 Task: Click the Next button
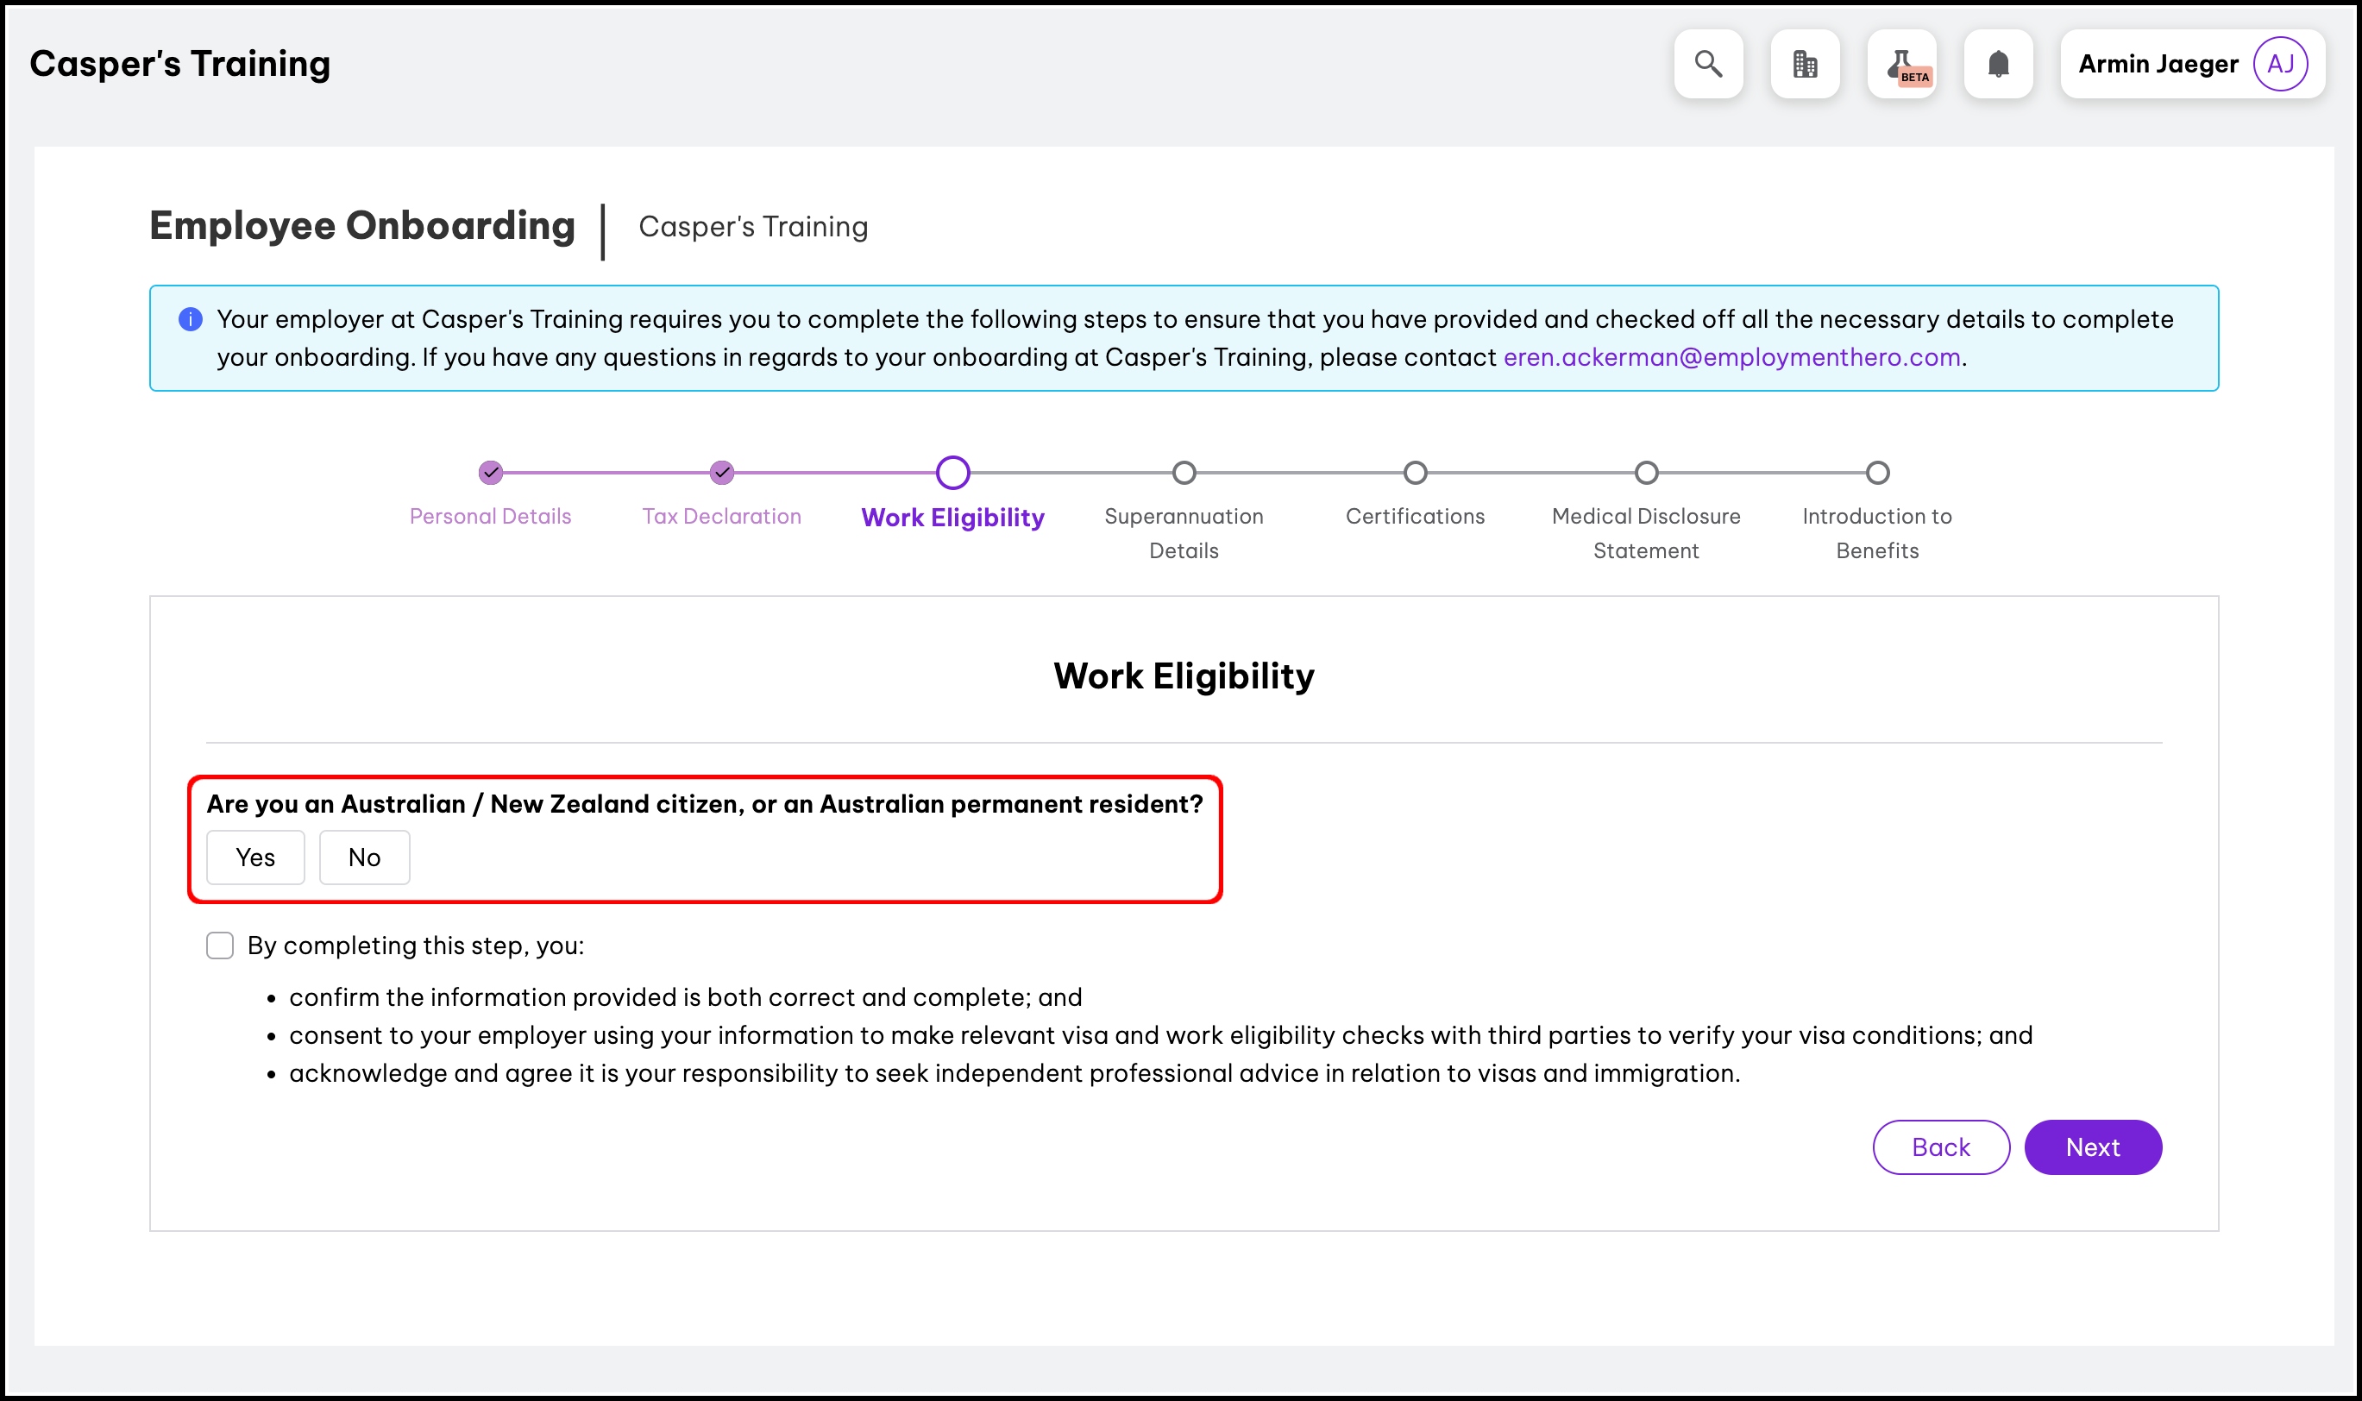[2093, 1147]
